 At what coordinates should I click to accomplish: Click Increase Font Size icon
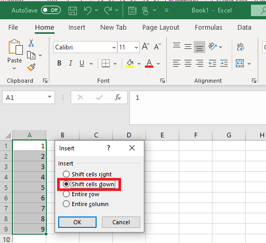click(145, 46)
